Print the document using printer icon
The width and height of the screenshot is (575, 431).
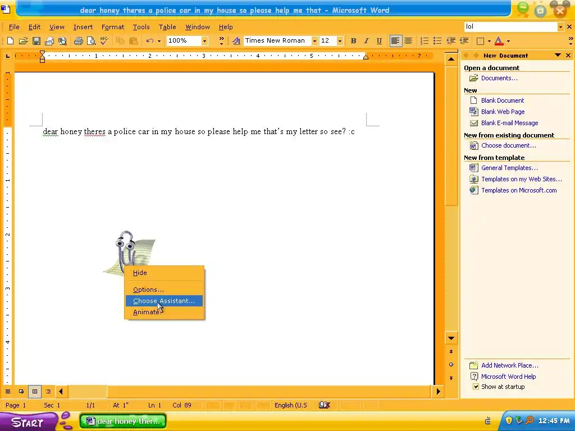pyautogui.click(x=78, y=40)
